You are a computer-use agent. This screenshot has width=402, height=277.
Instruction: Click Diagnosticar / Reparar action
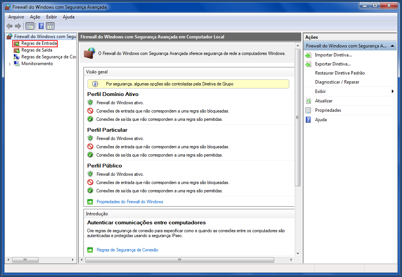(337, 82)
